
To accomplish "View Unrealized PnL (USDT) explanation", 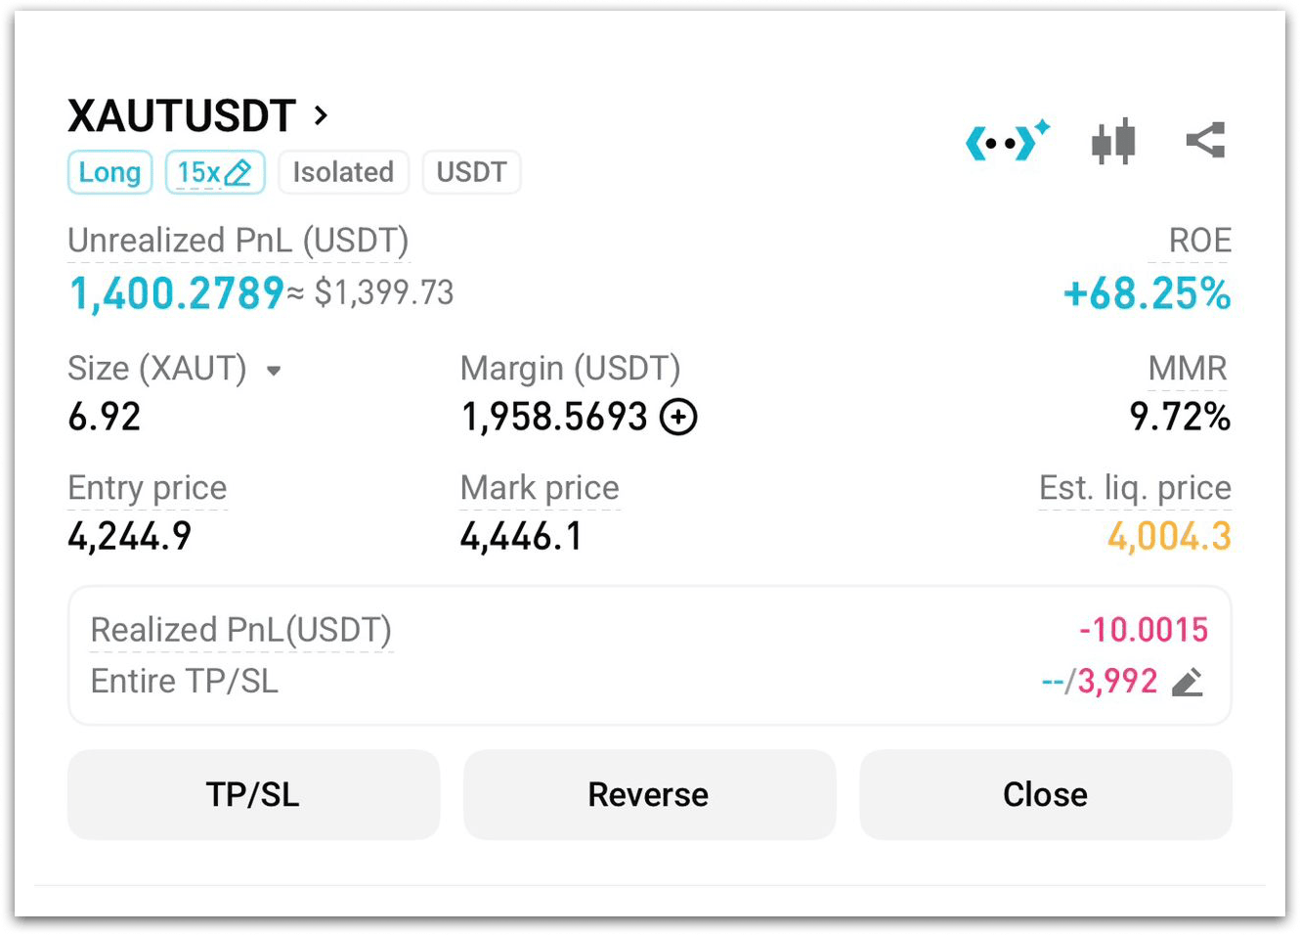I will 238,242.
